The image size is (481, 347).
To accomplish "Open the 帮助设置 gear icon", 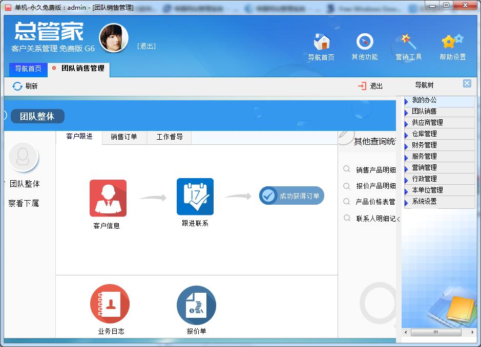I will (452, 42).
